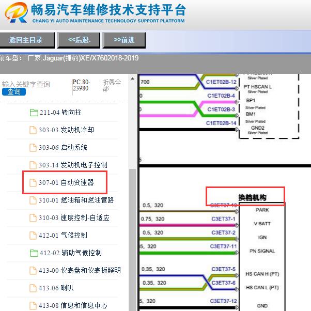Select the 412-02 辅助气候控制 tree entry
The width and height of the screenshot is (311, 311).
[x=71, y=253]
